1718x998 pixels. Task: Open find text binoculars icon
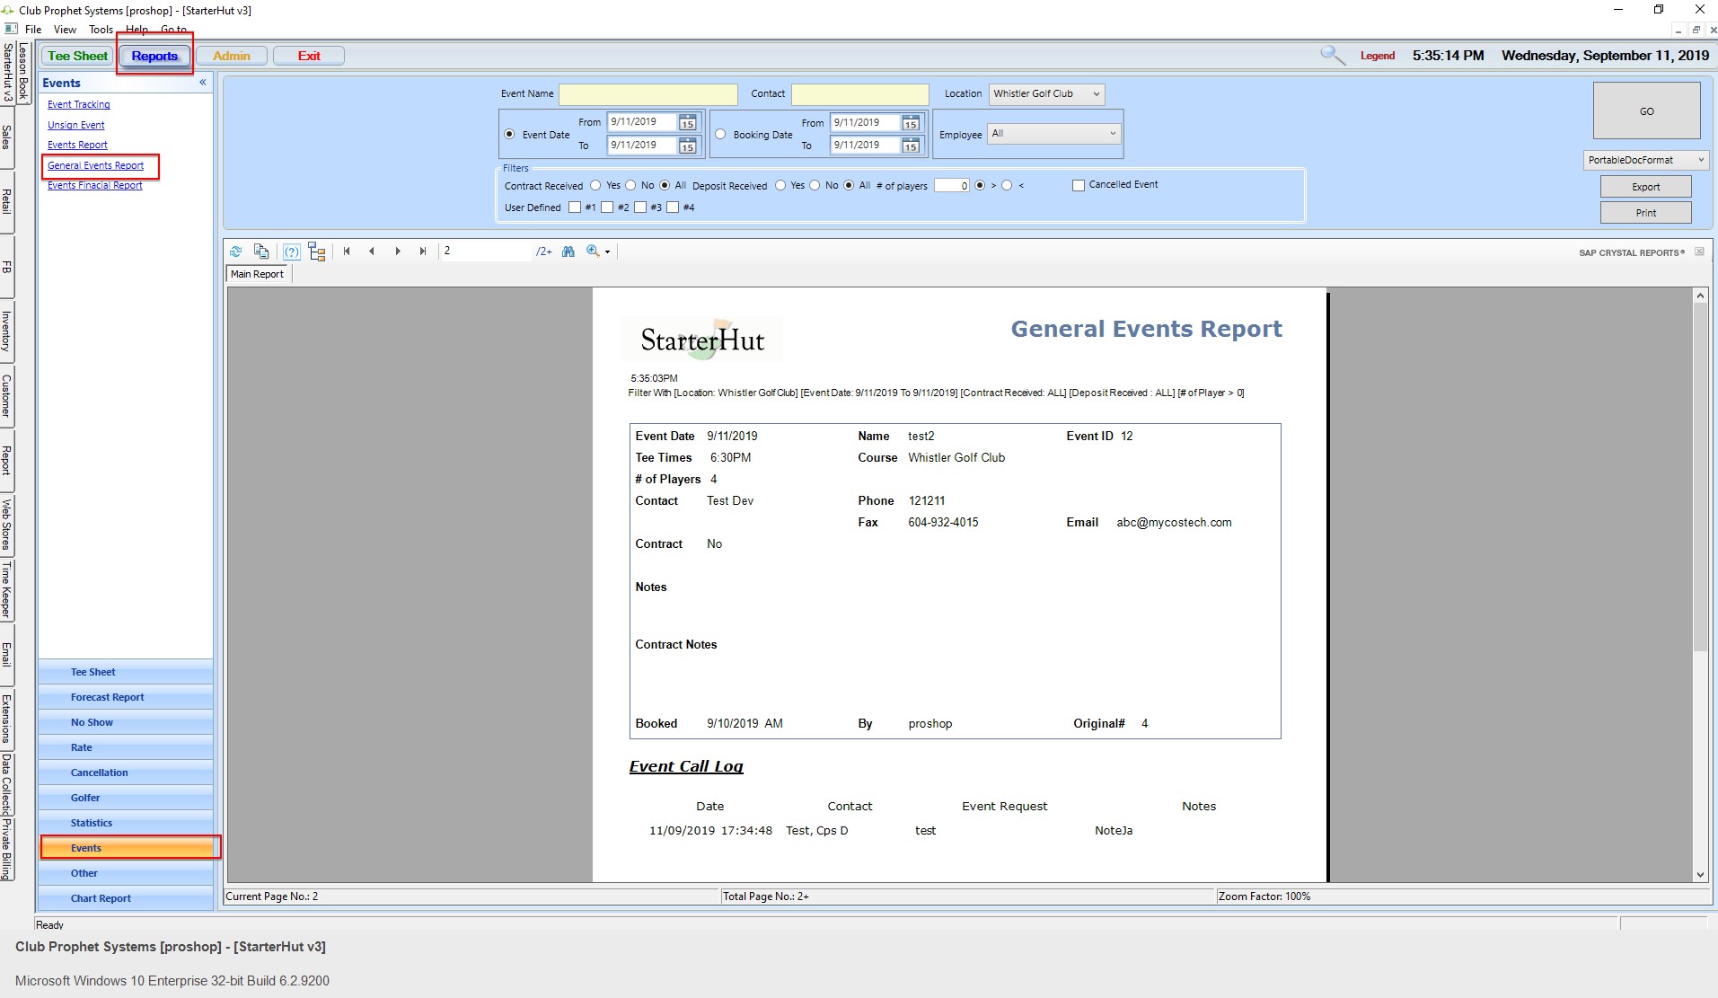pos(568,252)
